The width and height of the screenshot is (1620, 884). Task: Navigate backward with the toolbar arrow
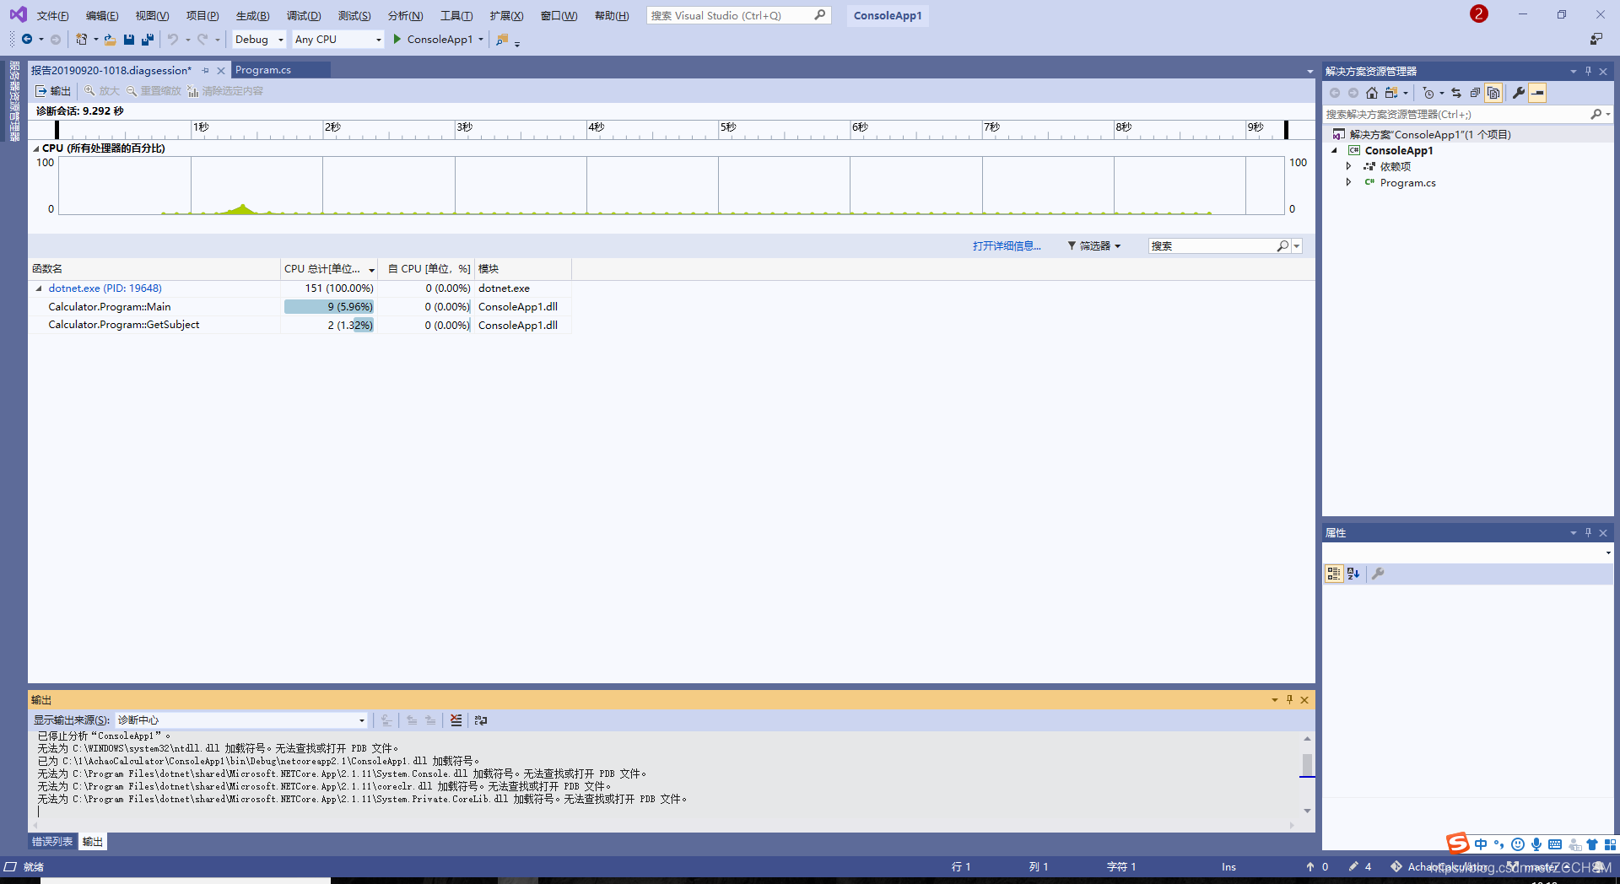click(x=27, y=40)
